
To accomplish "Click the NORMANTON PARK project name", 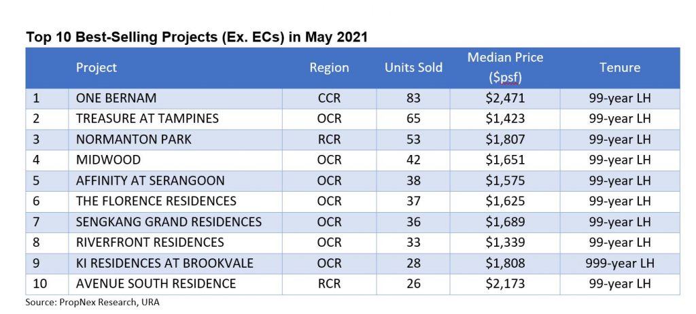I will (133, 139).
